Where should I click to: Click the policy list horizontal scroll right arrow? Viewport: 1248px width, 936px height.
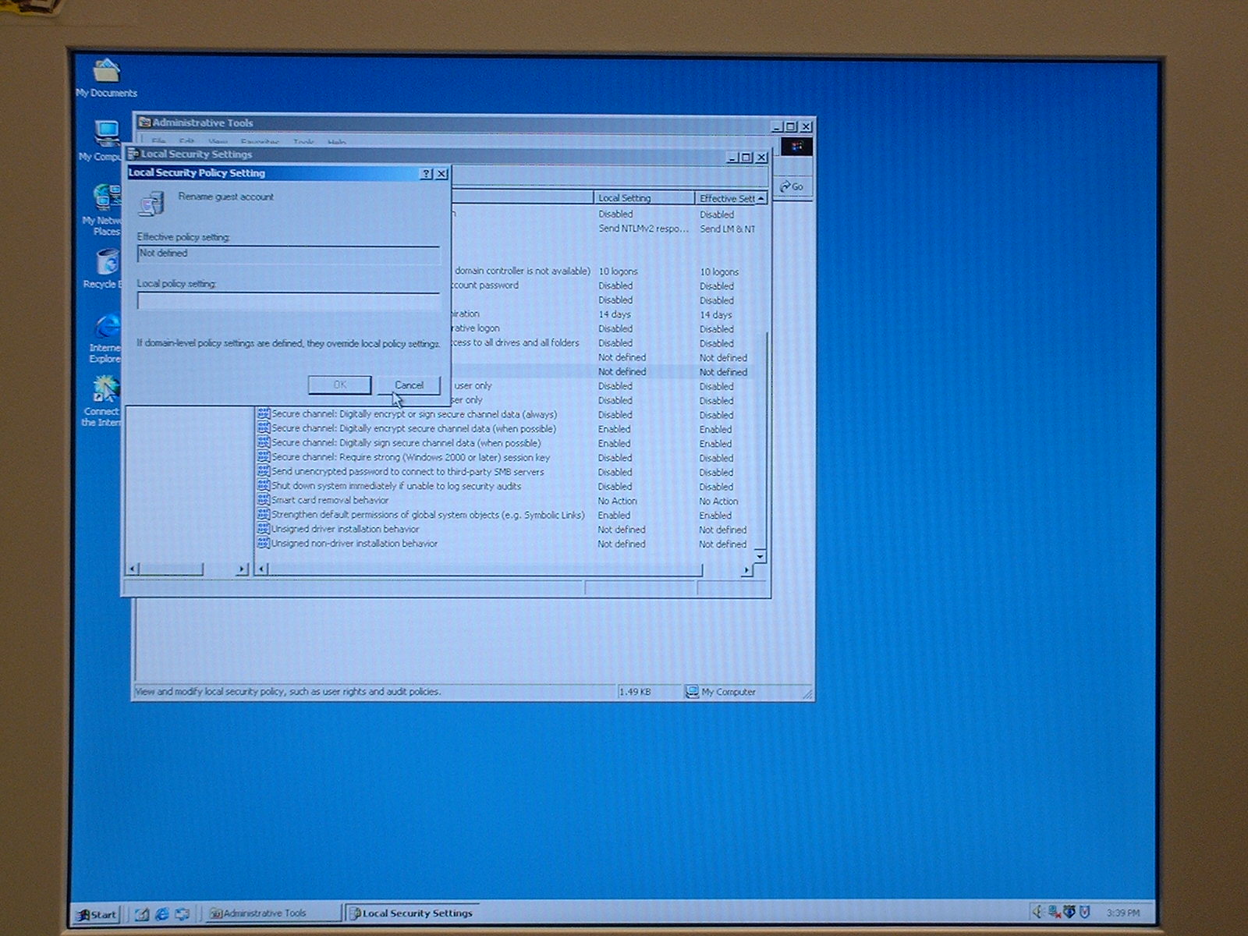click(746, 570)
